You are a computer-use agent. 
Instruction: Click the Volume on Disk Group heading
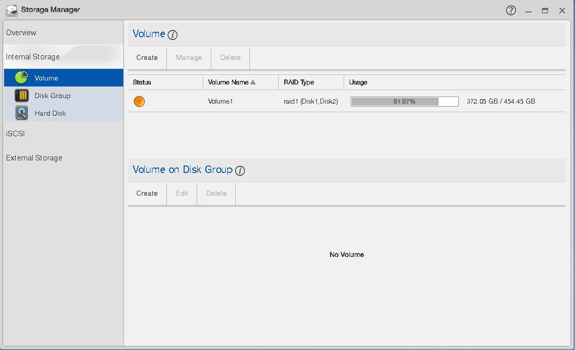pyautogui.click(x=183, y=169)
